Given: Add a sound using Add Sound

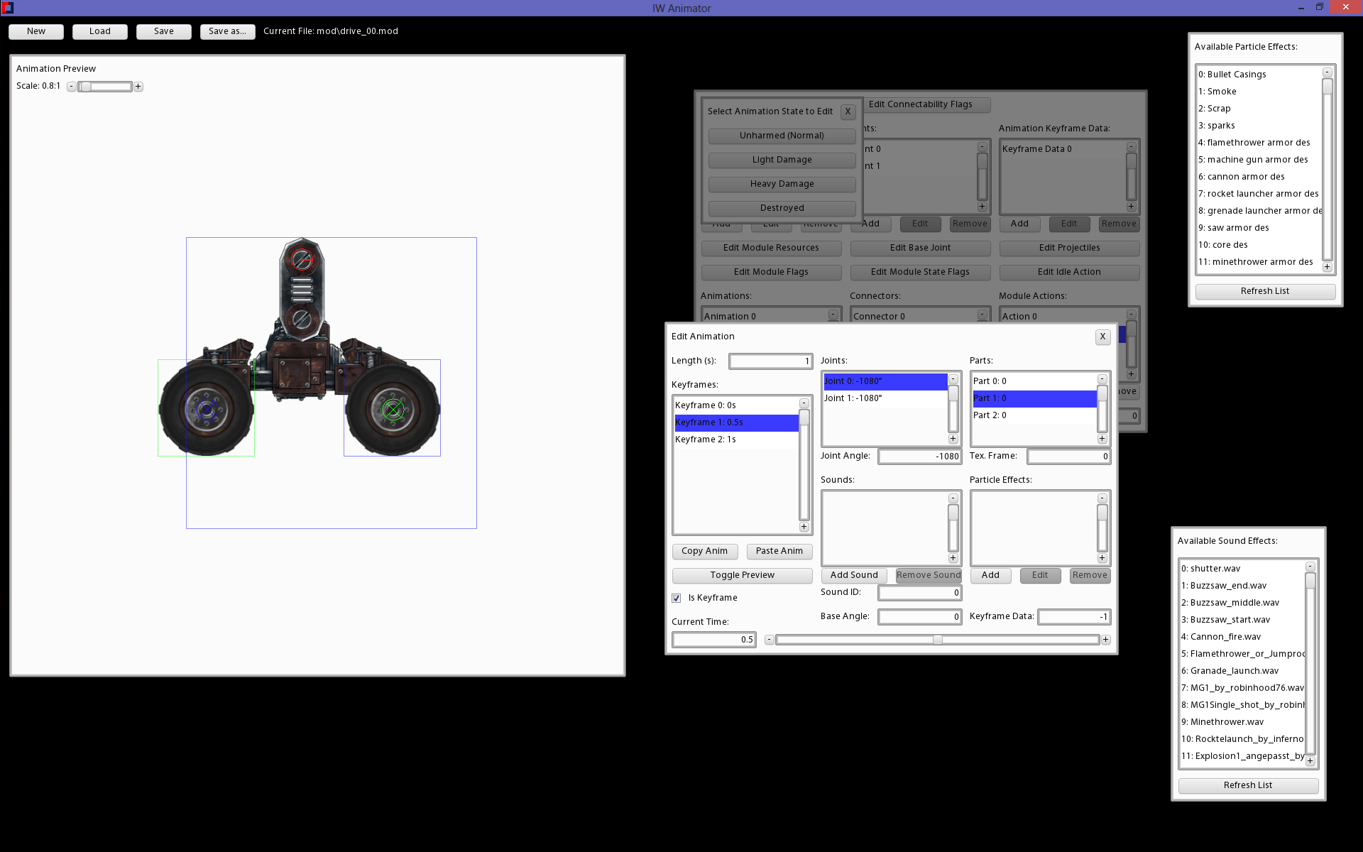Looking at the screenshot, I should point(854,575).
